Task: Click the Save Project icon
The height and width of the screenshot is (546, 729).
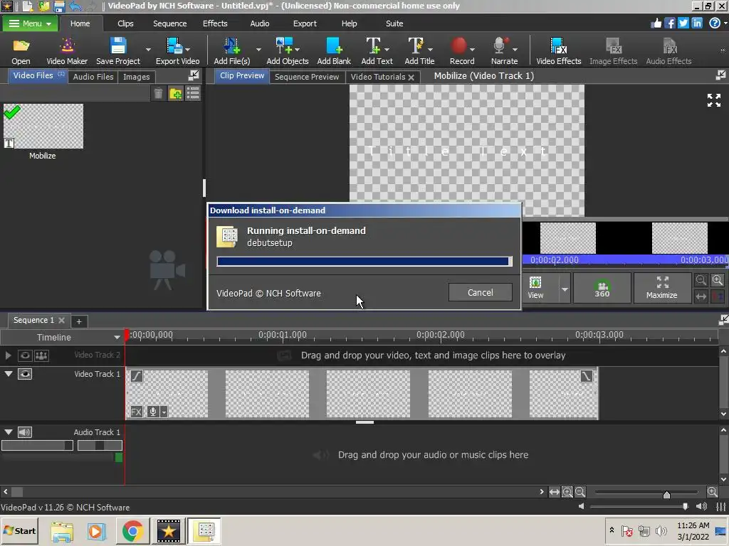Action: pos(118,46)
